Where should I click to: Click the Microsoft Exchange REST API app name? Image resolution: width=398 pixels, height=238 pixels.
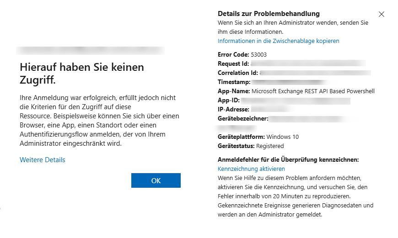tap(313, 91)
